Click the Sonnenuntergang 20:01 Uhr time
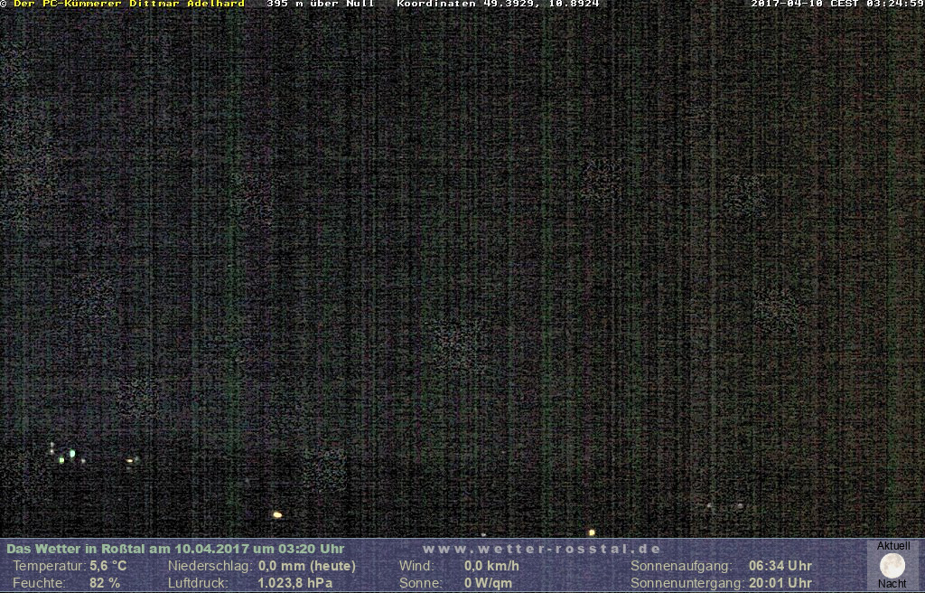The height and width of the screenshot is (593, 925). [780, 583]
